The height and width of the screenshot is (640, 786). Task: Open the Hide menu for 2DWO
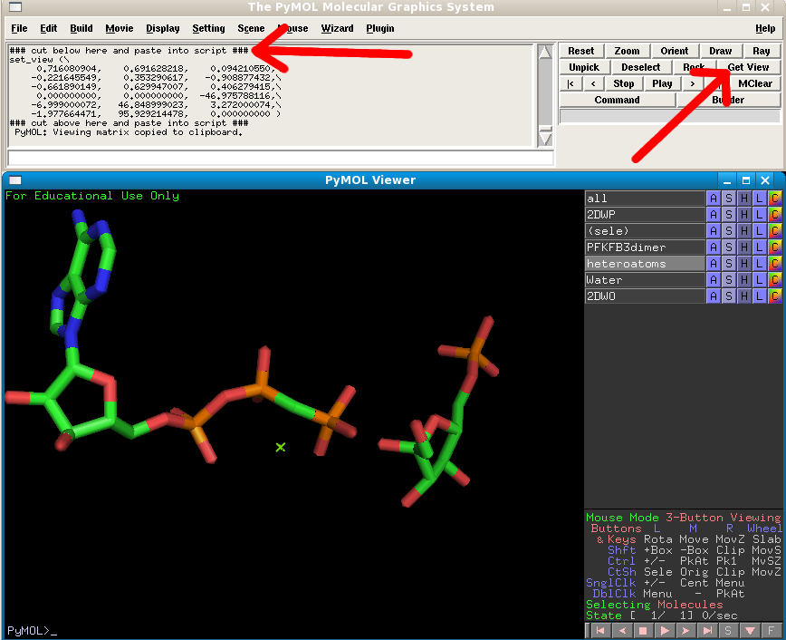point(744,296)
